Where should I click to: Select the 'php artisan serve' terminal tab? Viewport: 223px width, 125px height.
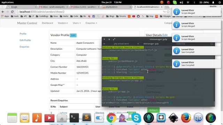point(121,44)
